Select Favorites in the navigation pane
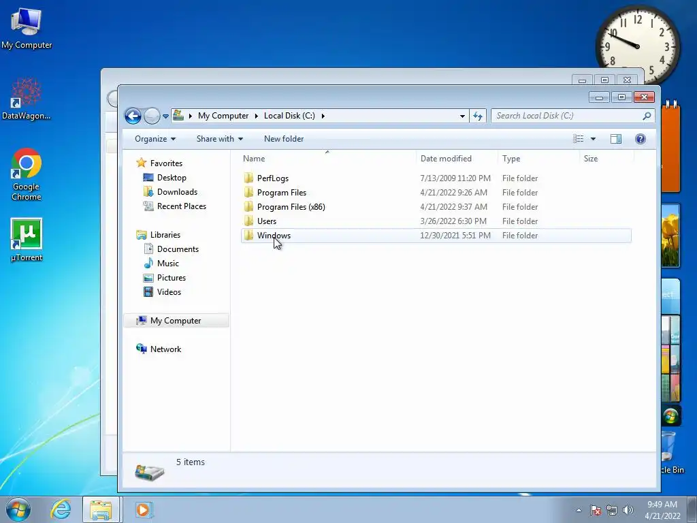697x523 pixels. click(x=166, y=163)
